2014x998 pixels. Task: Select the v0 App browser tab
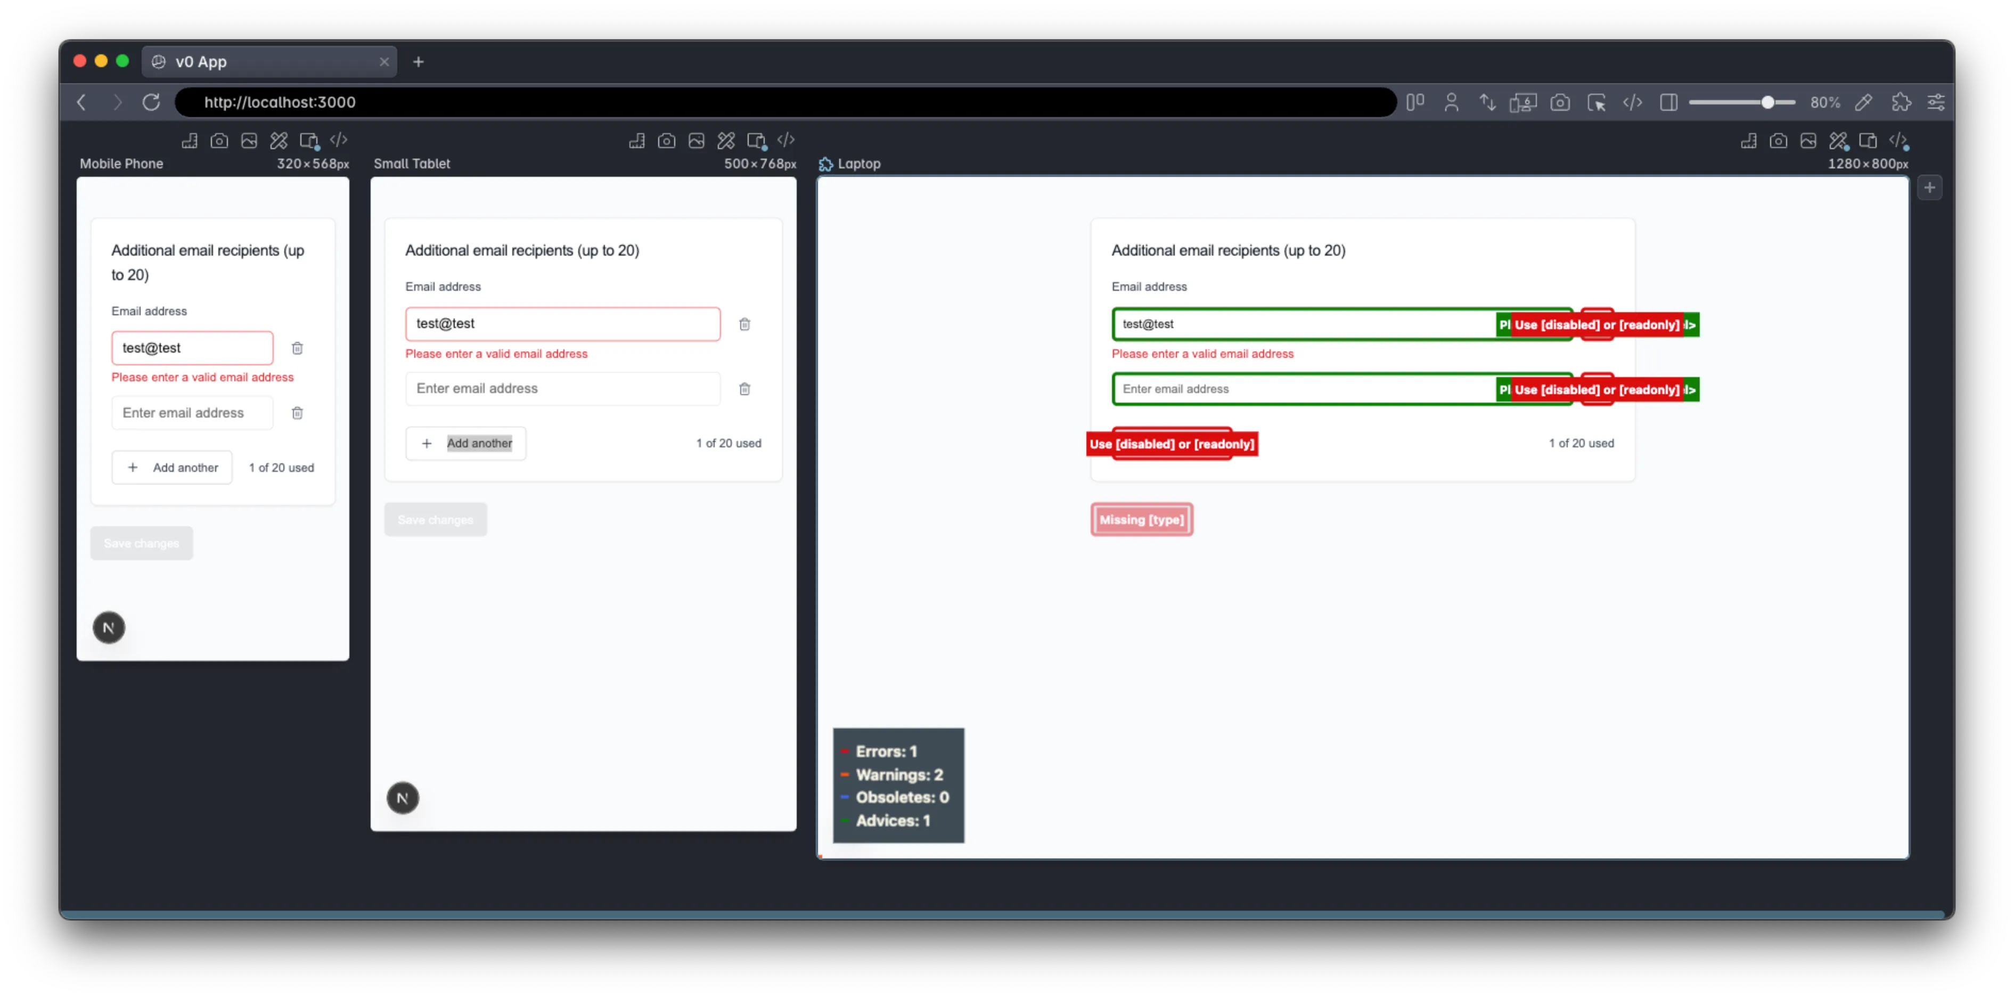click(x=234, y=61)
